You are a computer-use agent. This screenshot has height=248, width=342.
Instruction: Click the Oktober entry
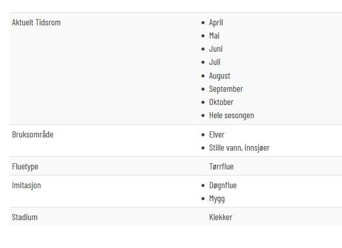pyautogui.click(x=221, y=102)
